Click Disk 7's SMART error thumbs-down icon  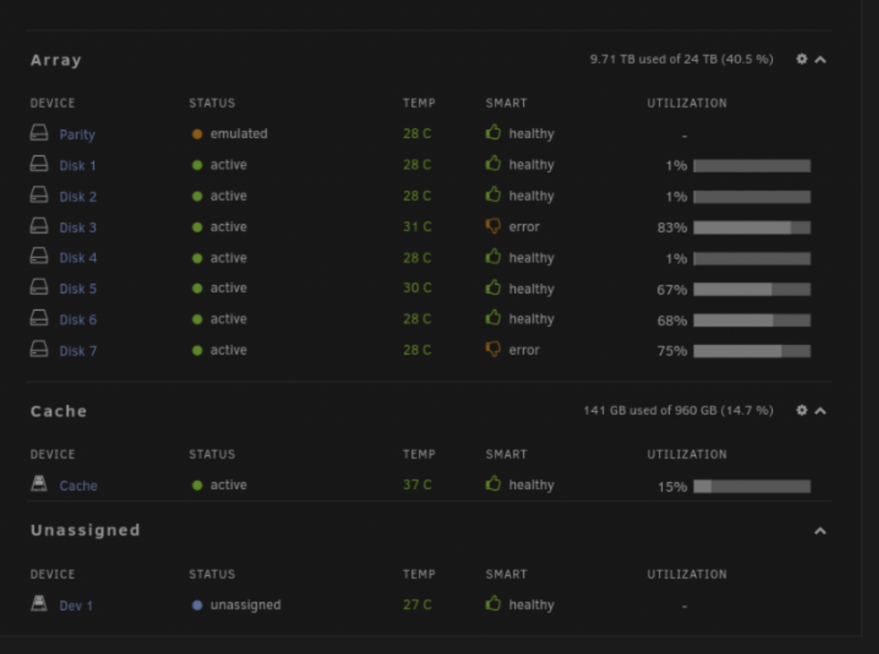[493, 349]
